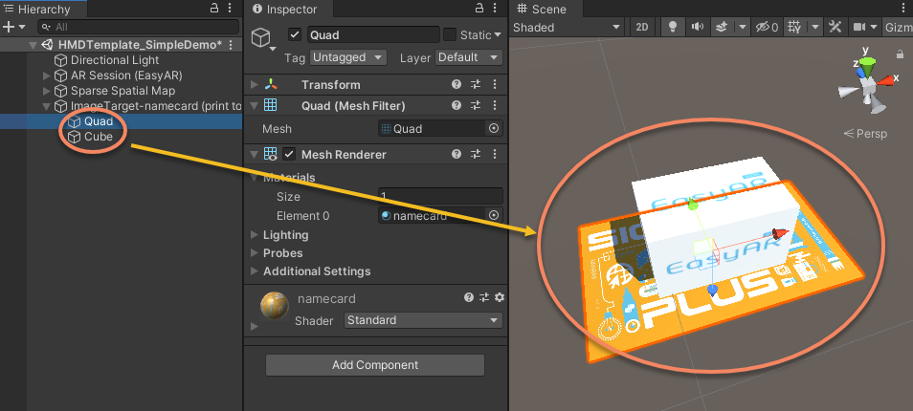913x411 pixels.
Task: Open the Shaded draw mode dropdown
Action: click(x=568, y=28)
